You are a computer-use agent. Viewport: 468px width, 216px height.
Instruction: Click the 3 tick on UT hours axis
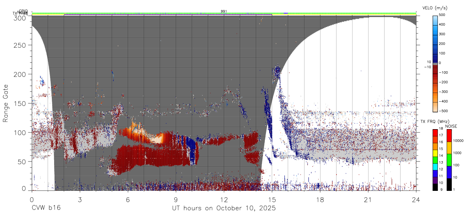(x=80, y=200)
